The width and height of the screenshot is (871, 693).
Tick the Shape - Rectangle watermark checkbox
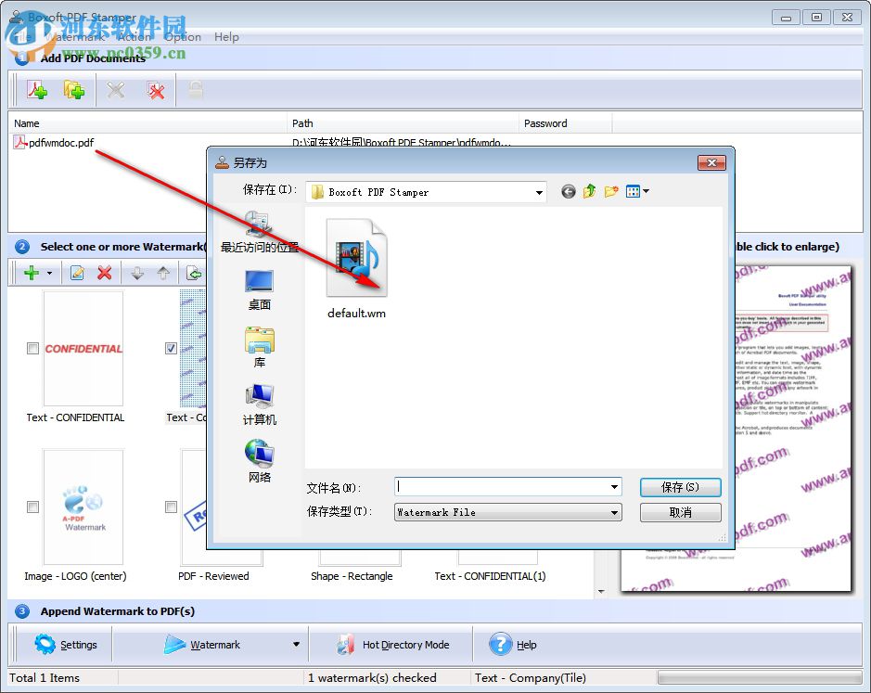pos(311,507)
